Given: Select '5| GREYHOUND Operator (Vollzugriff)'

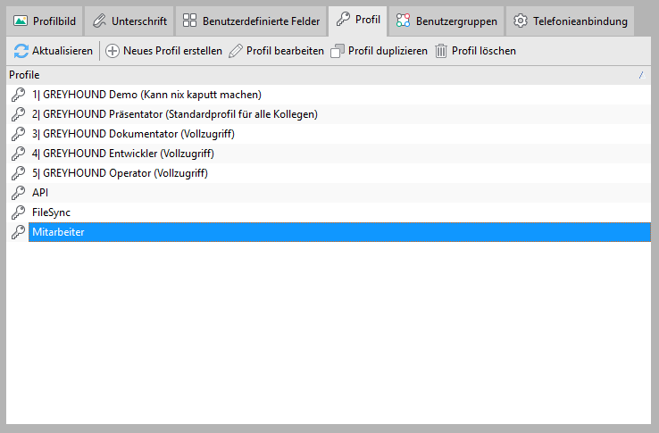Looking at the screenshot, I should [x=329, y=173].
